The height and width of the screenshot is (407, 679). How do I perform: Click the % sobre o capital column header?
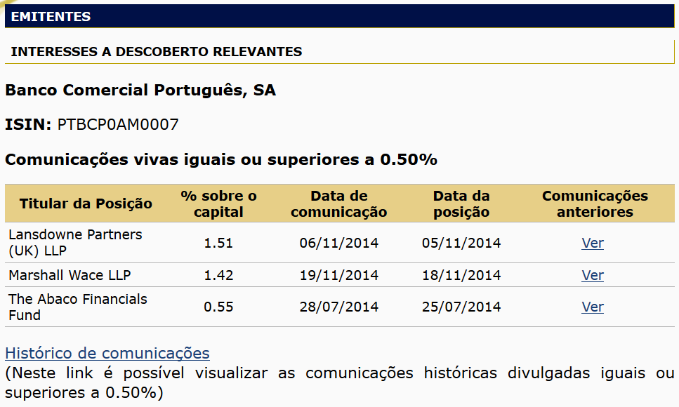[x=218, y=204]
